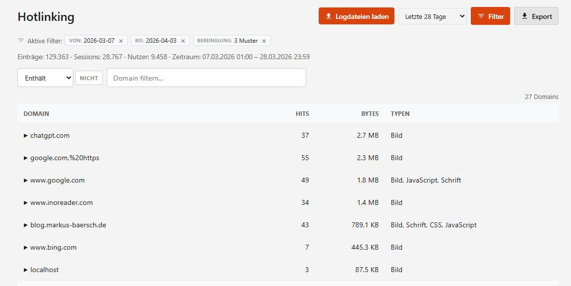This screenshot has width=571, height=286.
Task: Click the Logdateien laden upload button
Action: click(x=357, y=16)
